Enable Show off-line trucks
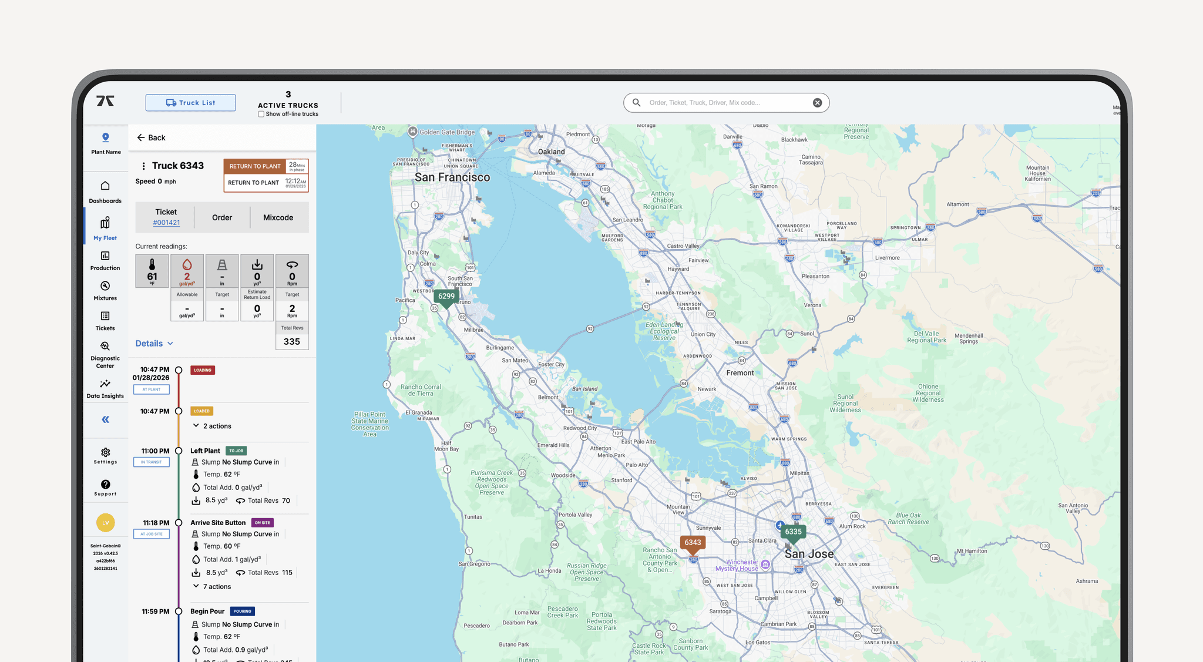The image size is (1203, 662). tap(261, 114)
